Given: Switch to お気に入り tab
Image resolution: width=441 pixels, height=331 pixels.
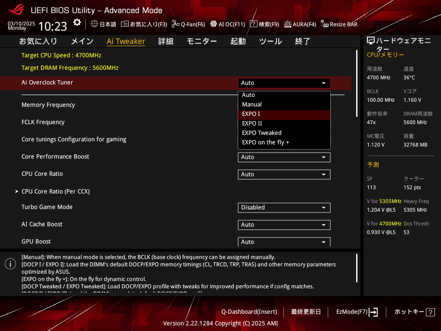Looking at the screenshot, I should coord(38,41).
